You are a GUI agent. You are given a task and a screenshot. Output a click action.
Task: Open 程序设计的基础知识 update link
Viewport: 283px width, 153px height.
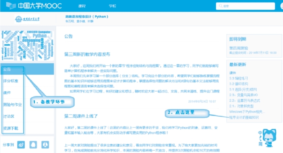(244, 117)
